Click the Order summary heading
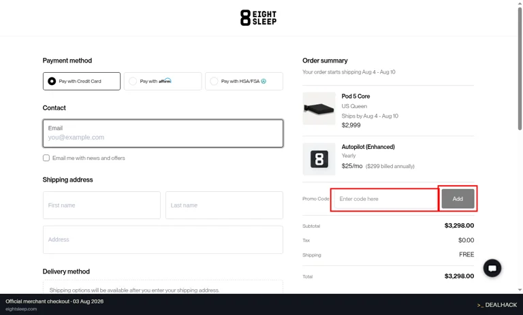This screenshot has width=523, height=315. pos(325,61)
